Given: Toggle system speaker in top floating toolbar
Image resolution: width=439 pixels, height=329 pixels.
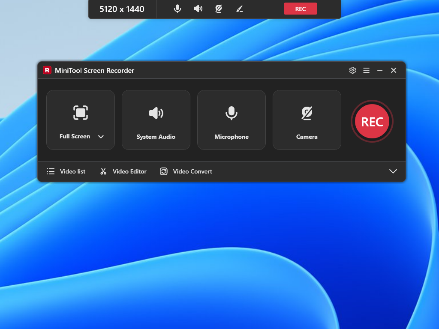Looking at the screenshot, I should tap(198, 9).
